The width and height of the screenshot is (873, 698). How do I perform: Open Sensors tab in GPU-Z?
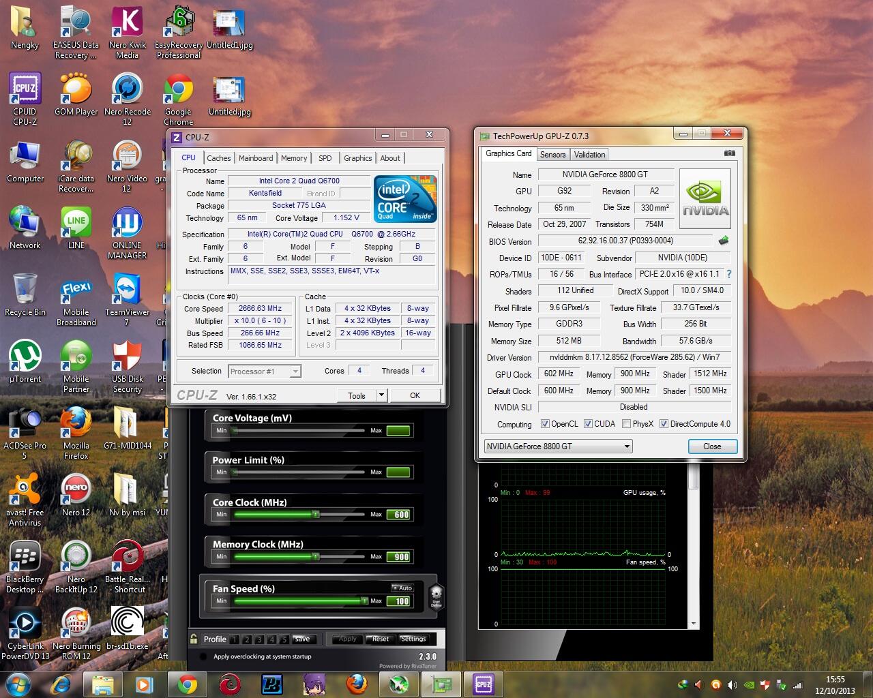[x=553, y=155]
